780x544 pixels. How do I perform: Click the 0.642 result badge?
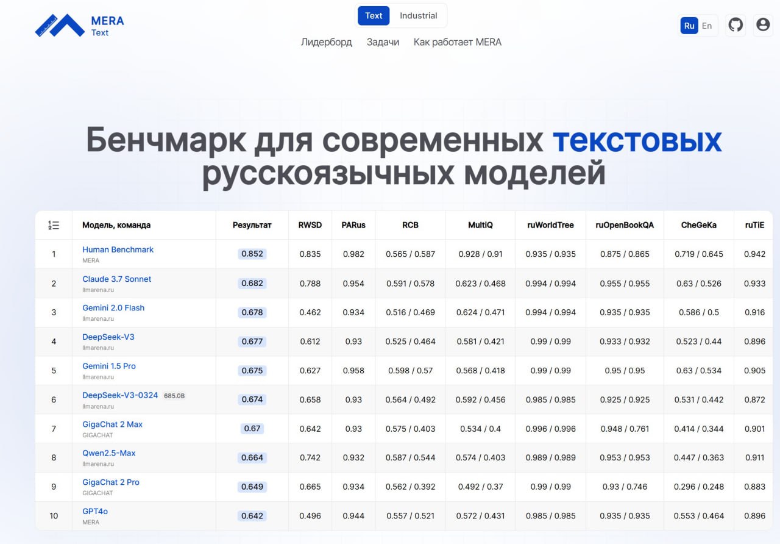252,516
